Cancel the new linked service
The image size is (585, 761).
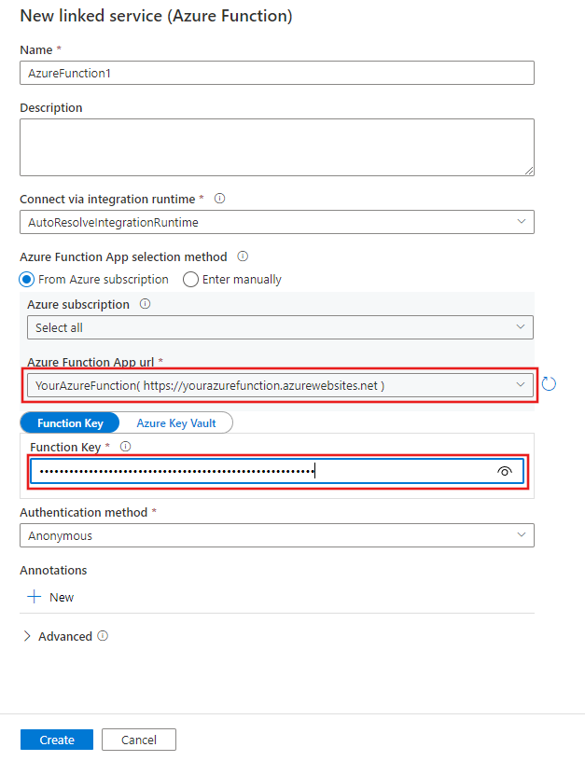138,740
